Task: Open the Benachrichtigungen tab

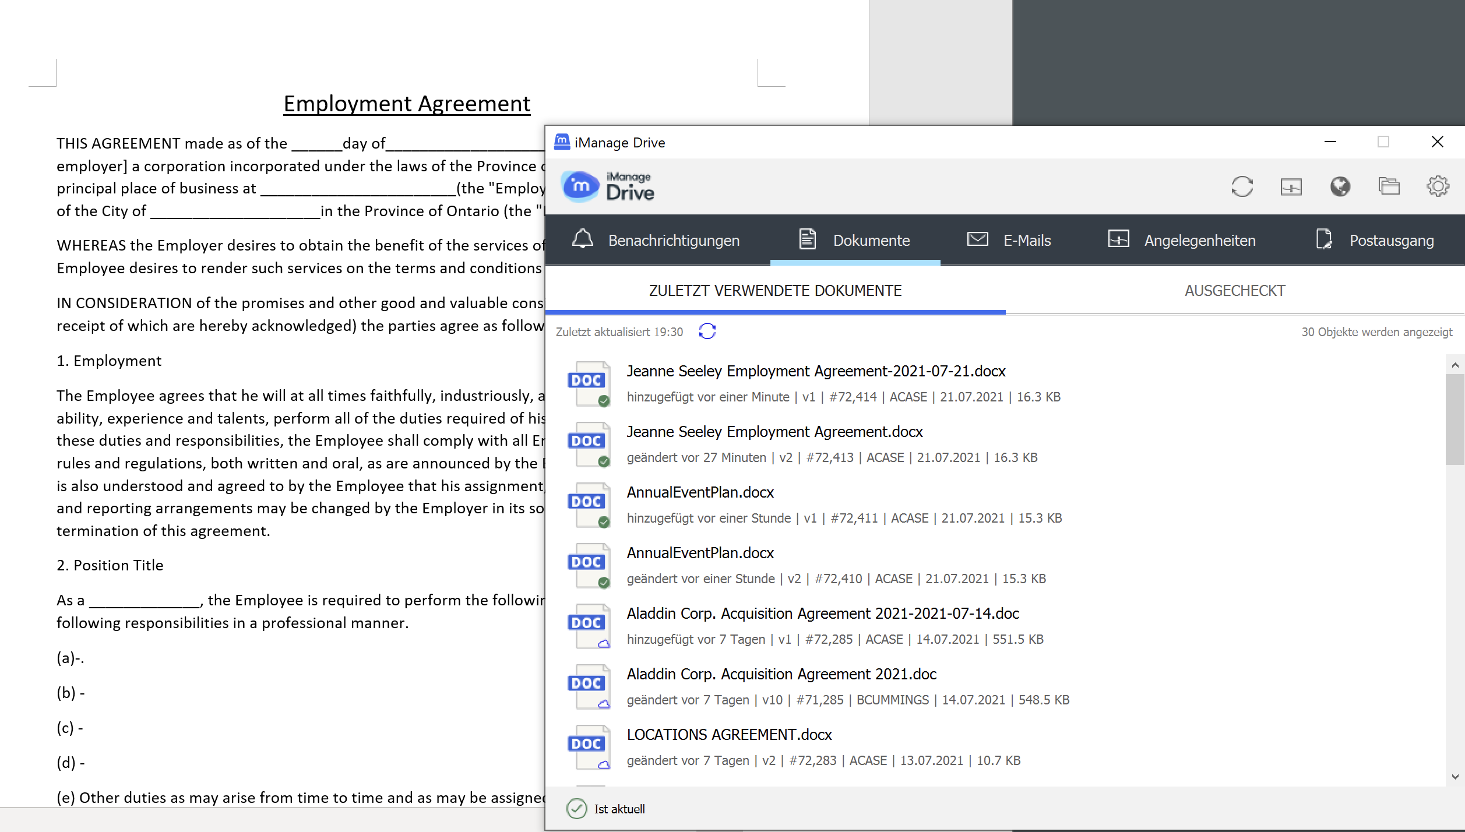Action: (x=656, y=240)
